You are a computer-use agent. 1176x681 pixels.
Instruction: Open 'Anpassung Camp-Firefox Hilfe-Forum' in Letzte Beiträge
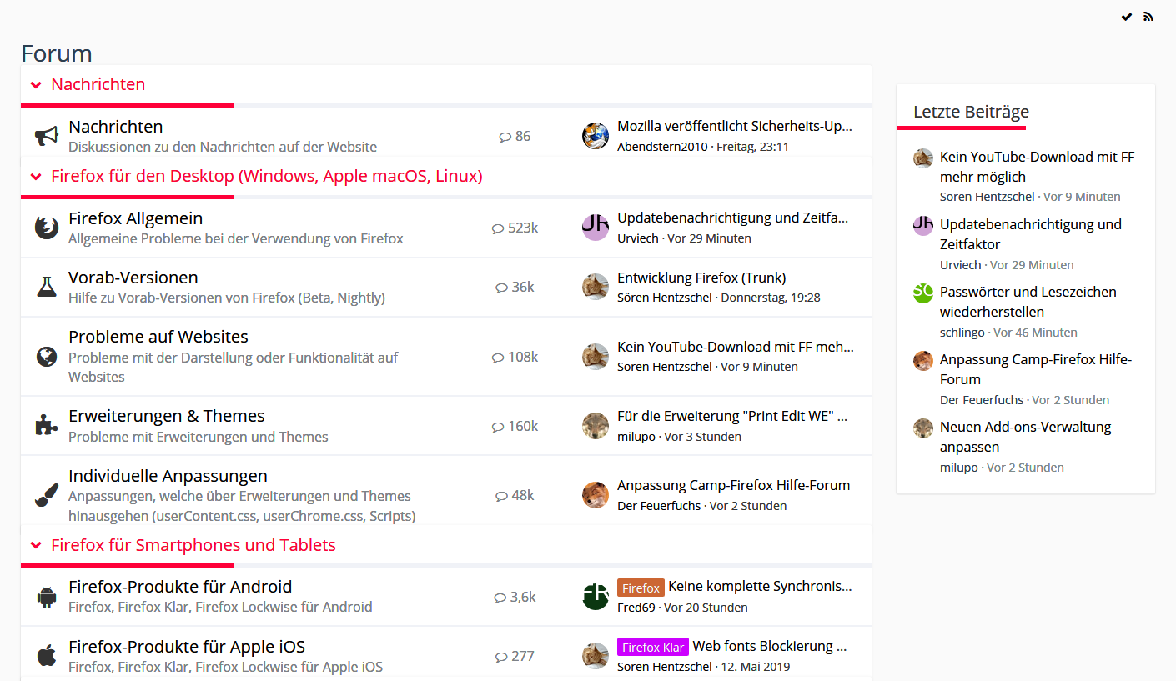1036,369
